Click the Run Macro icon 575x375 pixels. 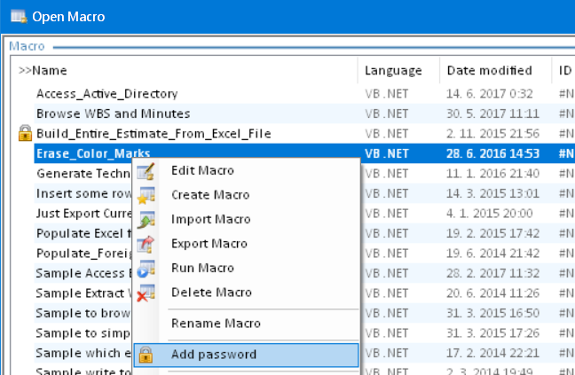[x=146, y=268]
